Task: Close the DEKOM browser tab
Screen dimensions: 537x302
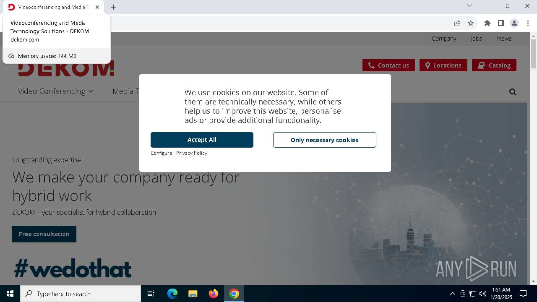Action: tap(97, 7)
